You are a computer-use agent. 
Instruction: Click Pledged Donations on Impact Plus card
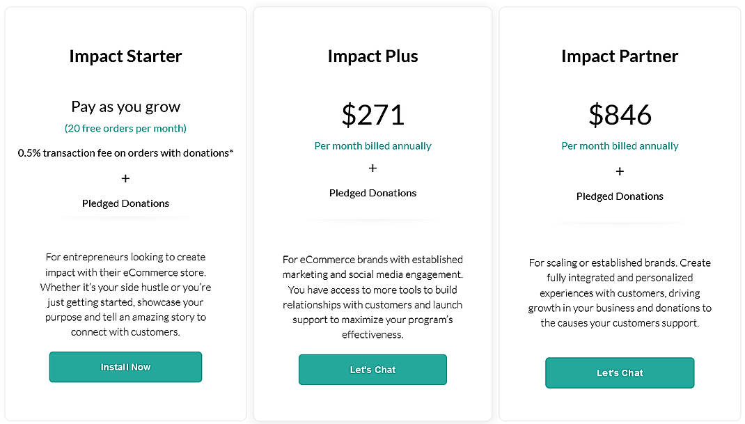[x=372, y=193]
